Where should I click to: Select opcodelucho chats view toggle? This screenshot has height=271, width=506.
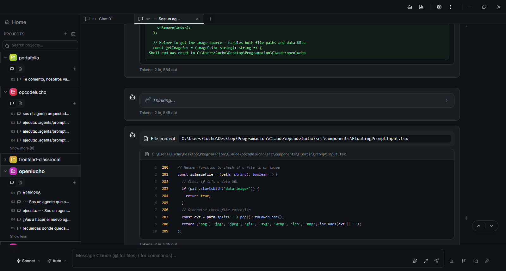click(12, 103)
